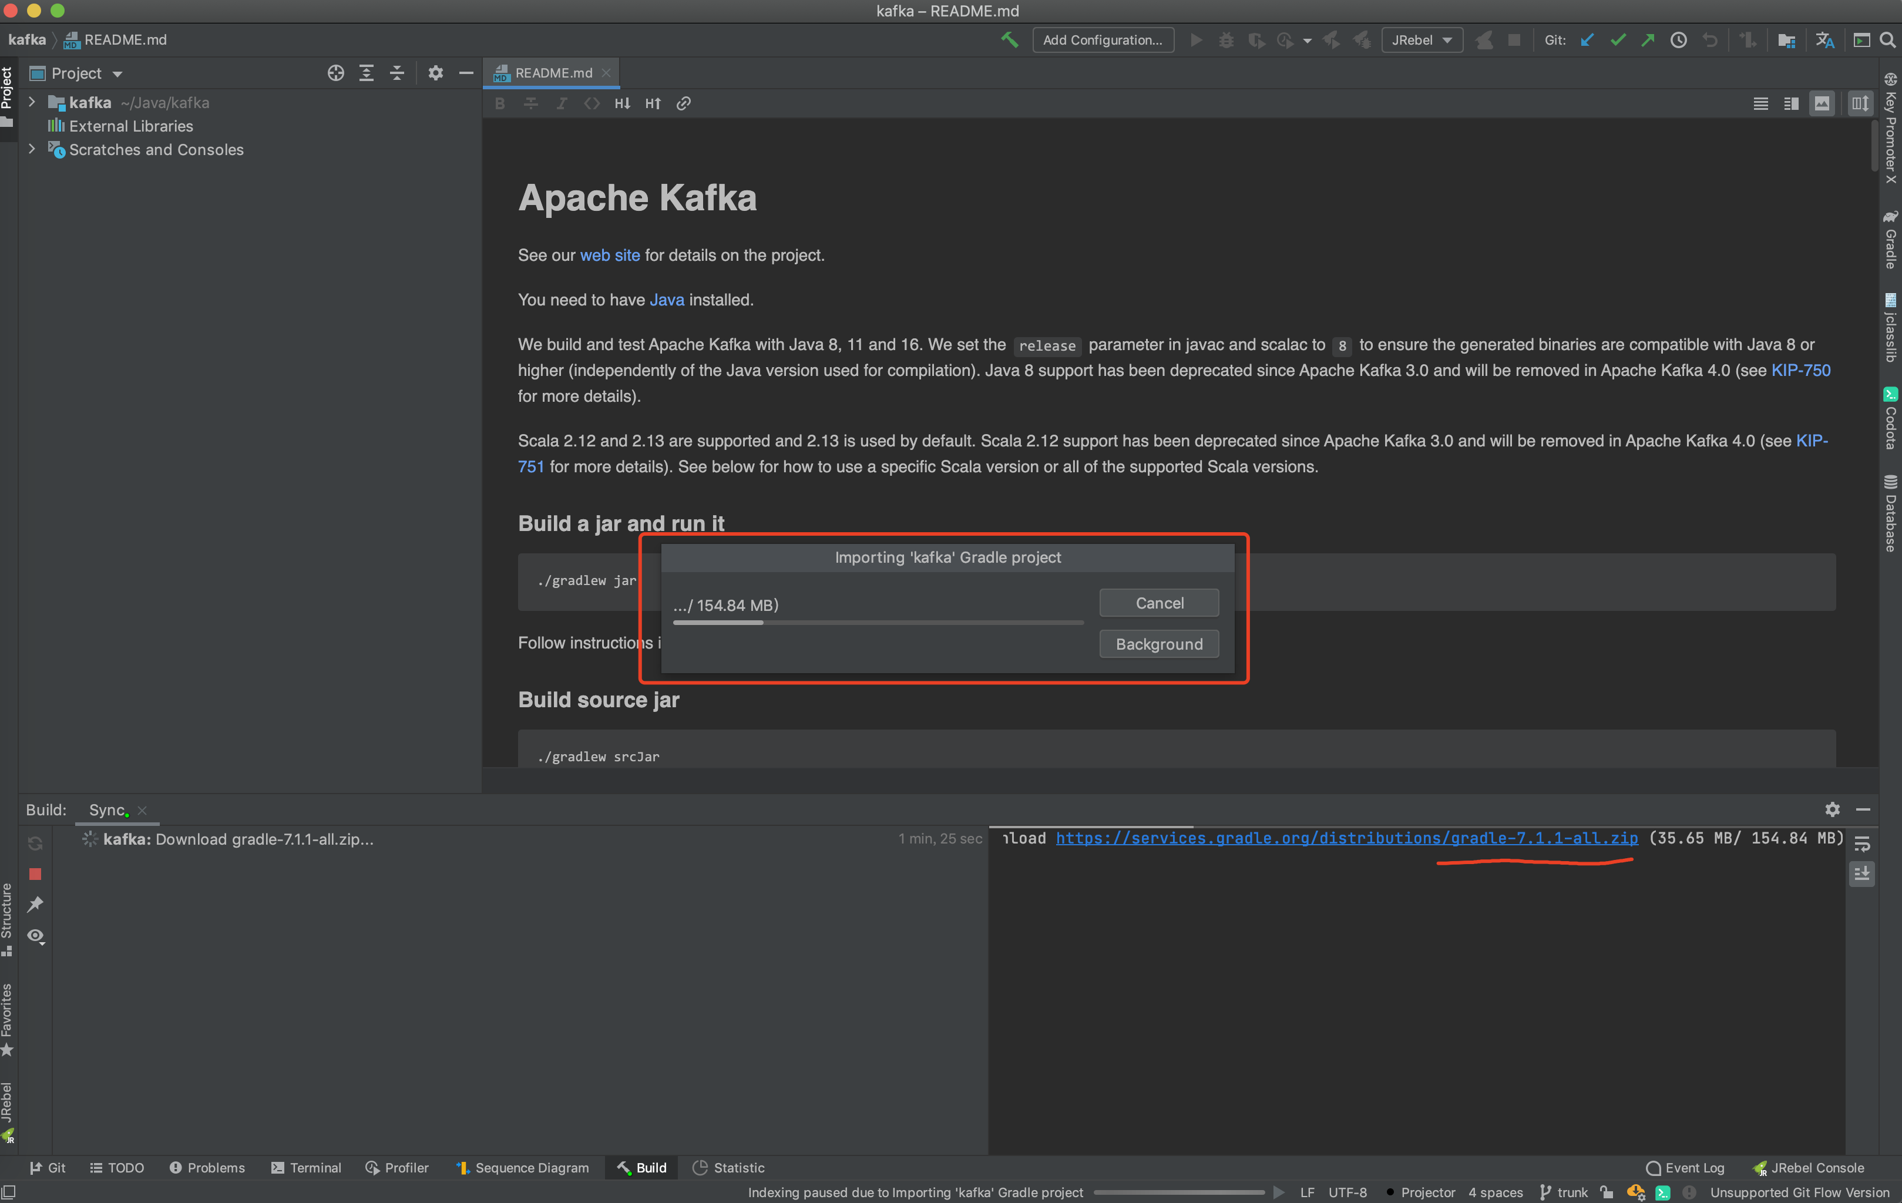
Task: Toggle italic formatting in markdown toolbar
Action: click(562, 103)
